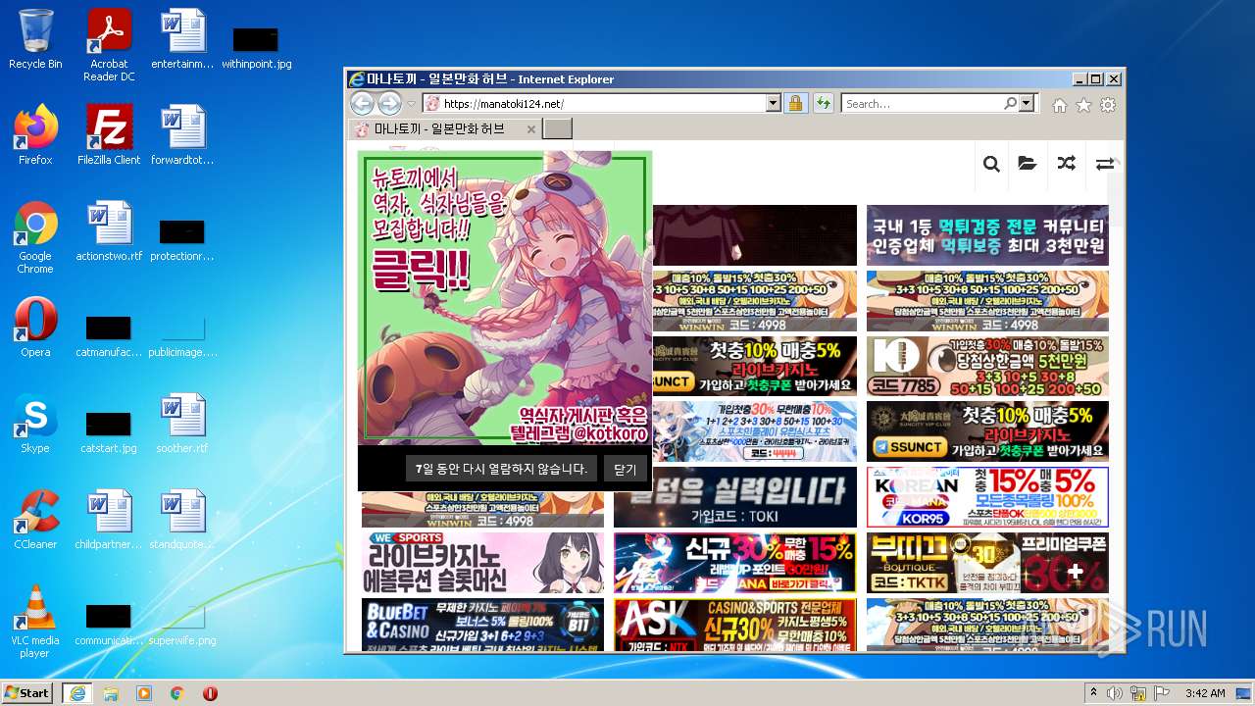This screenshot has width=1255, height=706.
Task: Open Firefox desktop shortcut
Action: tap(35, 135)
